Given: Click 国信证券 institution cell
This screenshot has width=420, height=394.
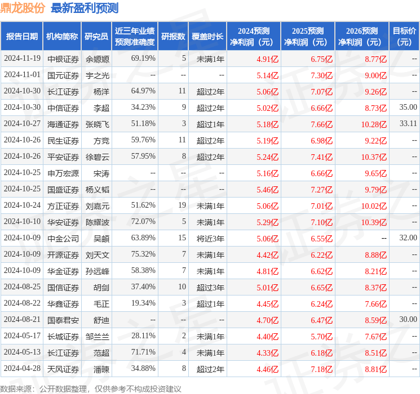Looking at the screenshot, I should point(63,288).
